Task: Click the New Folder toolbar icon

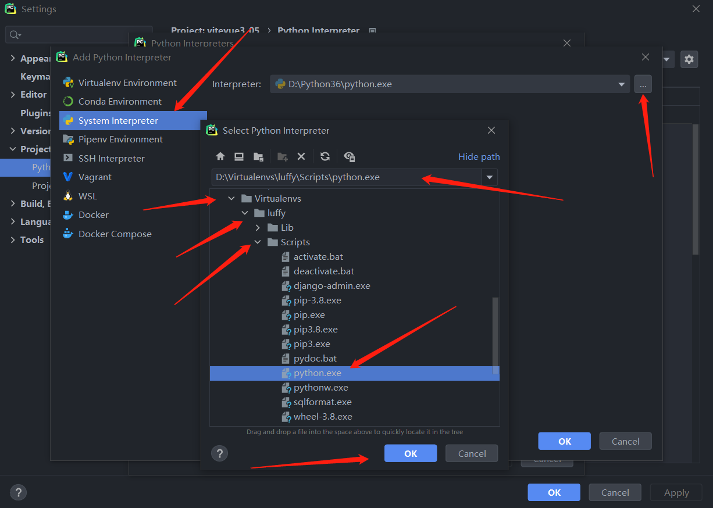Action: (283, 156)
